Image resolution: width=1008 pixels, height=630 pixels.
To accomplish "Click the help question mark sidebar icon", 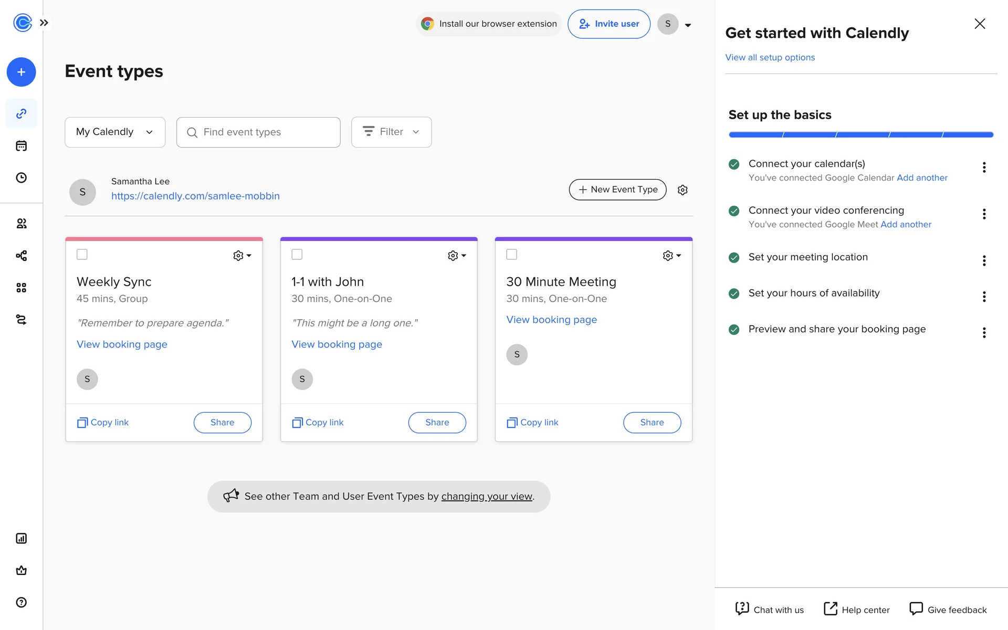I will point(21,602).
